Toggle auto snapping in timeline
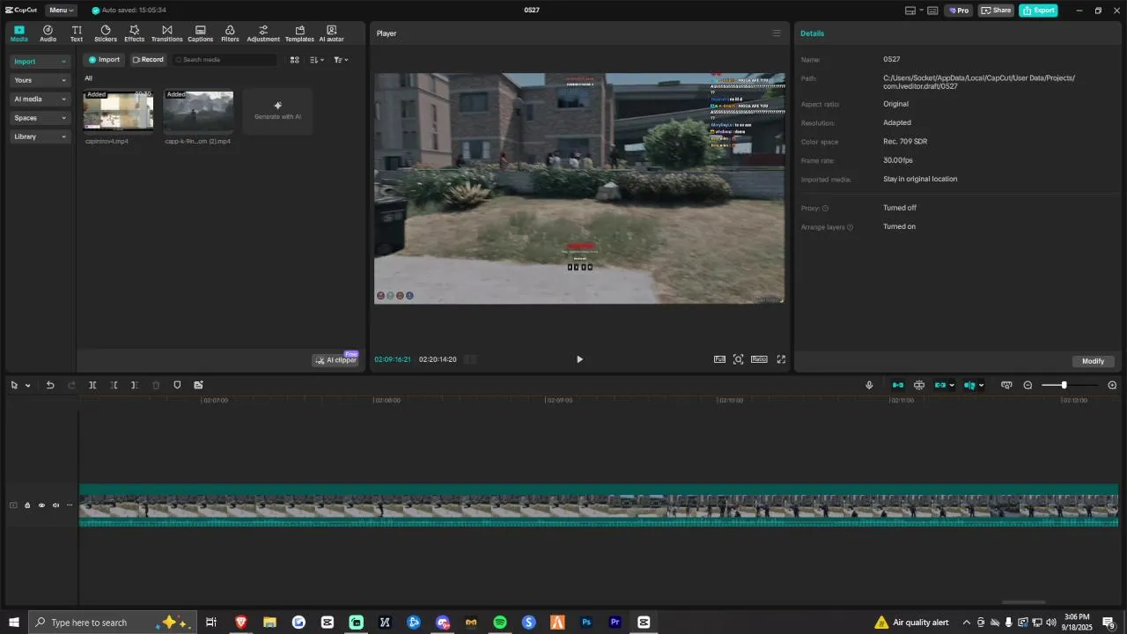The width and height of the screenshot is (1127, 634). point(919,386)
